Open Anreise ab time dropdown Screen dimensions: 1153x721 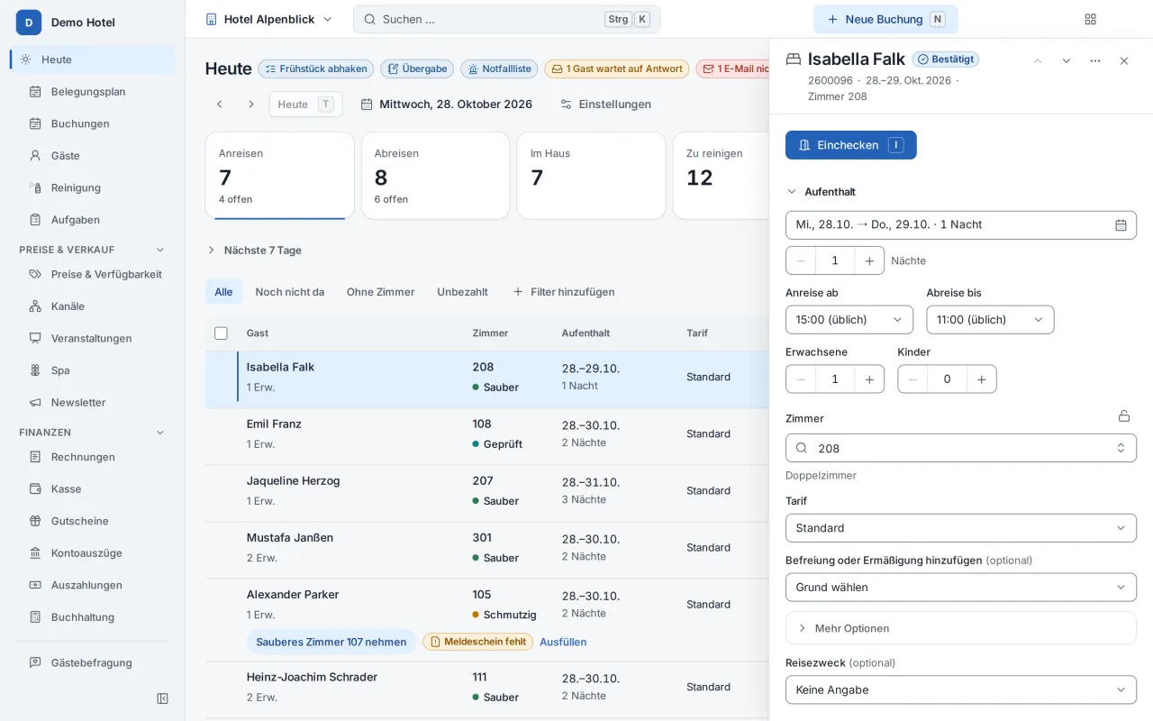pyautogui.click(x=849, y=320)
